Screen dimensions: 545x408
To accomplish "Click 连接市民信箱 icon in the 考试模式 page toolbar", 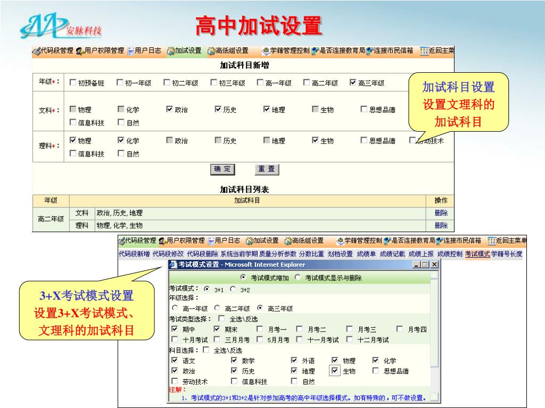I will (440, 241).
